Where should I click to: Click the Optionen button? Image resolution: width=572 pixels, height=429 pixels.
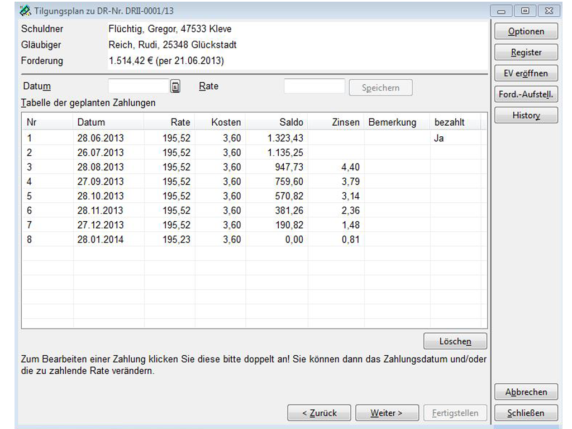tap(526, 32)
